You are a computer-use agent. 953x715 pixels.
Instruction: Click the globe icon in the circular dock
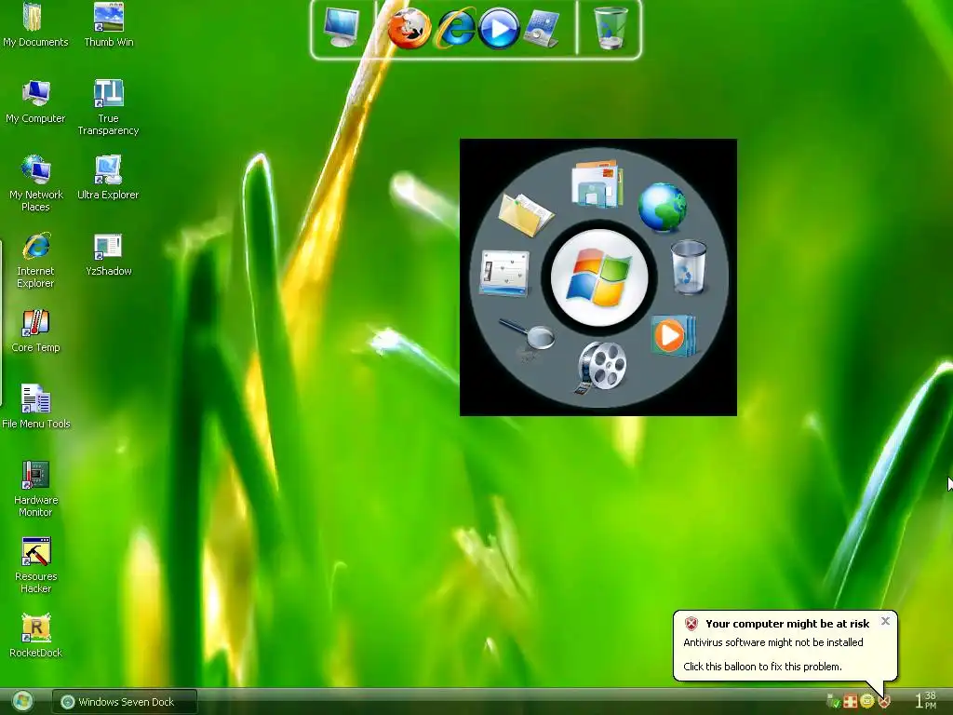pos(662,208)
